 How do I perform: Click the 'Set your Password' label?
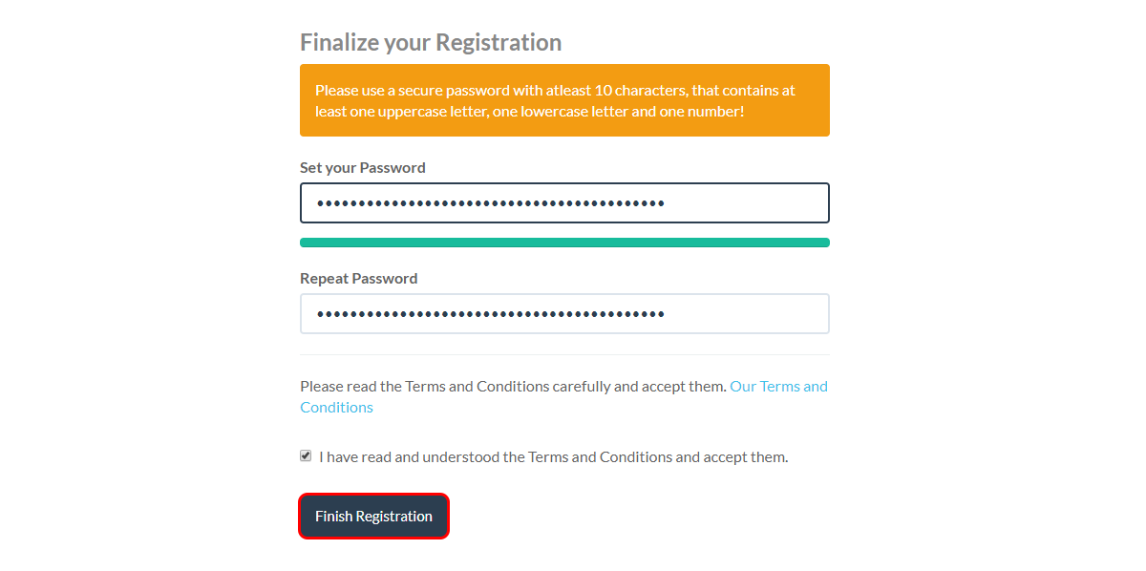(363, 167)
